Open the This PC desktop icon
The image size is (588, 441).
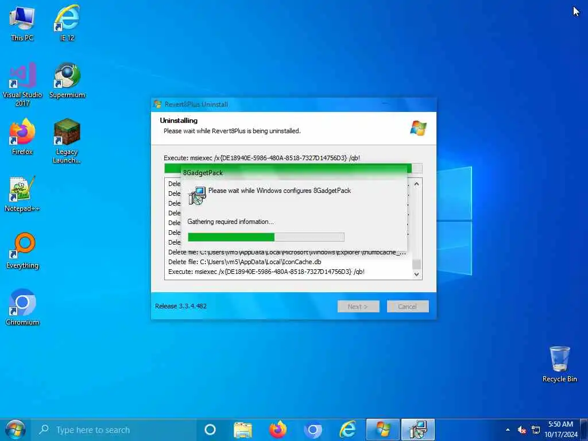click(22, 22)
